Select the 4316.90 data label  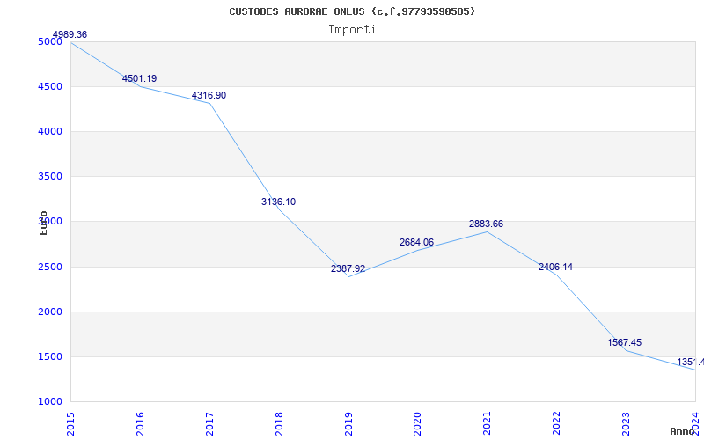[x=209, y=95]
